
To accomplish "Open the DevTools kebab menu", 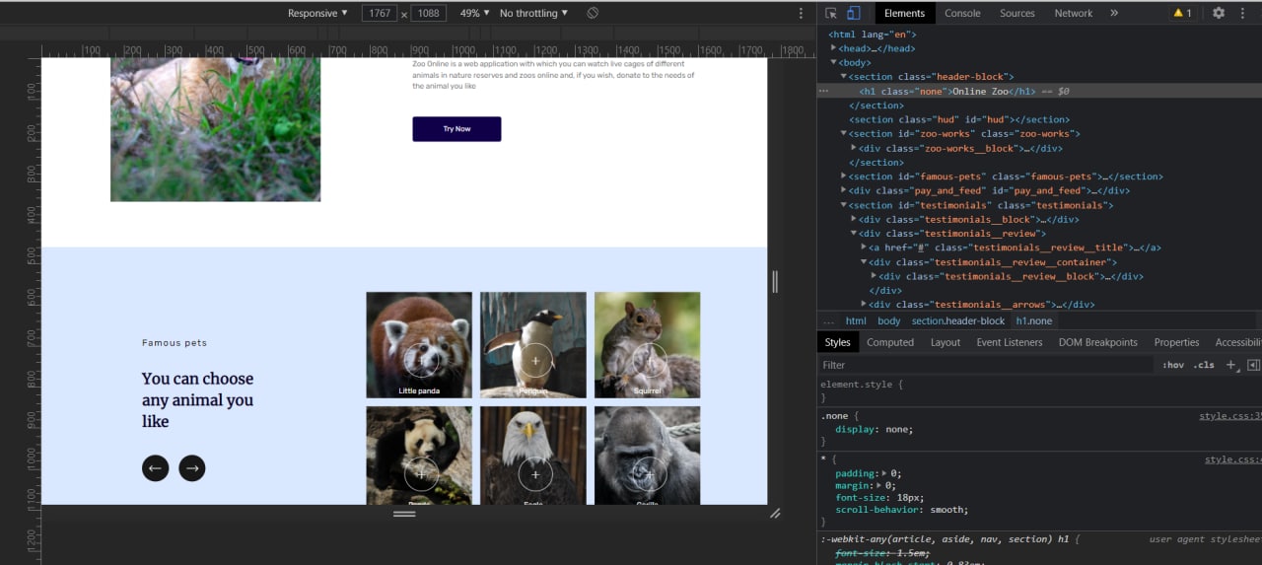I will (x=1243, y=13).
